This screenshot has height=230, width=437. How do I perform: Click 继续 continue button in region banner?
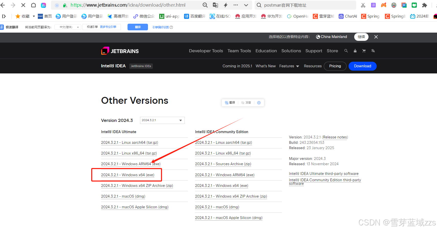361,37
